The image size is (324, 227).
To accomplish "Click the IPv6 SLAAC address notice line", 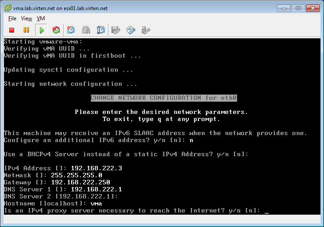I will (155, 133).
